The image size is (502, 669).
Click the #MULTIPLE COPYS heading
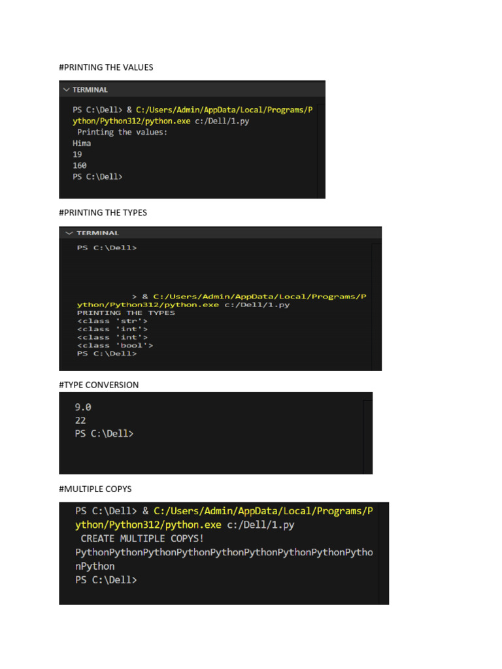tap(95, 489)
